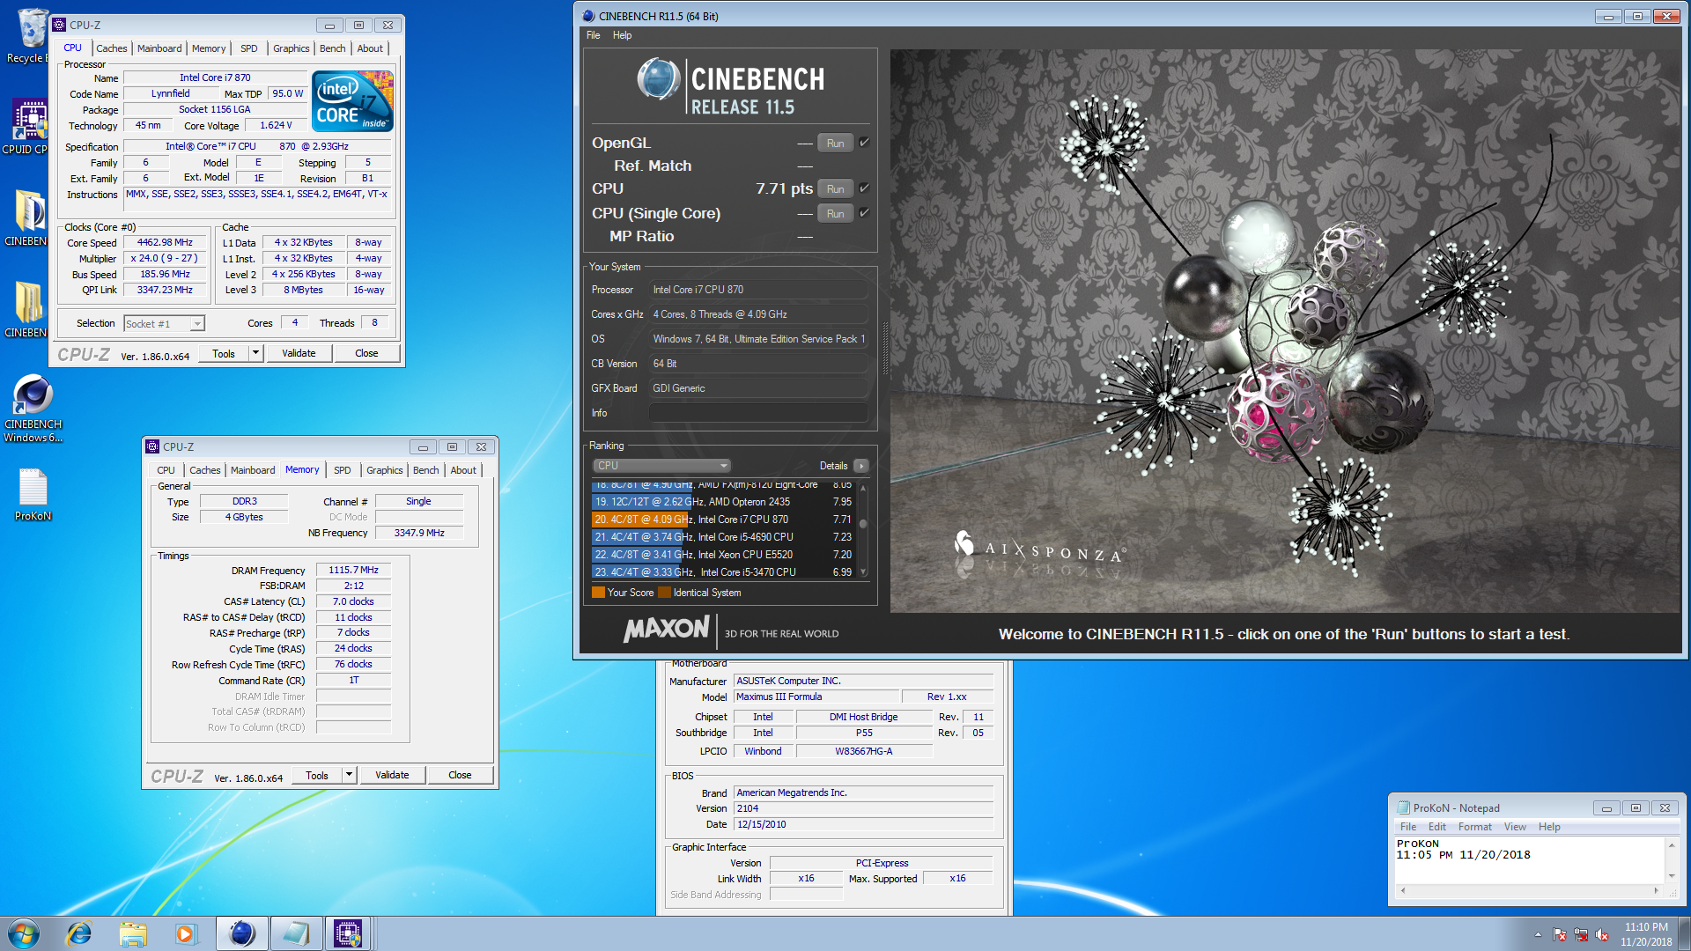Click the Action Center flag icon
Image resolution: width=1691 pixels, height=951 pixels.
pyautogui.click(x=1560, y=934)
